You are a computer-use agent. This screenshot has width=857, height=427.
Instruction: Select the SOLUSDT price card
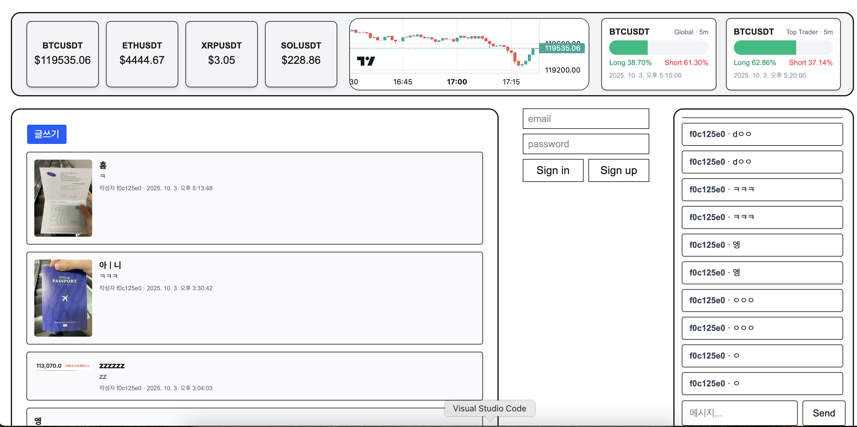tap(301, 54)
